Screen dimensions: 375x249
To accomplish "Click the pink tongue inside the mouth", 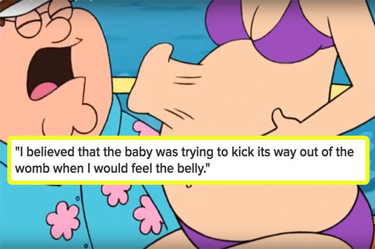I will coord(43,91).
